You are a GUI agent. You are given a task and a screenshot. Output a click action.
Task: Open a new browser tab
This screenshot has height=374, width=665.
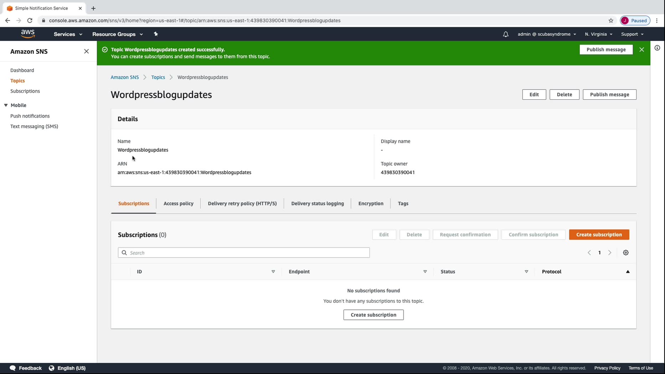click(93, 8)
